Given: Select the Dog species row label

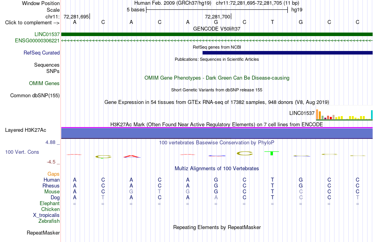Looking at the screenshot, I should click(x=55, y=198).
